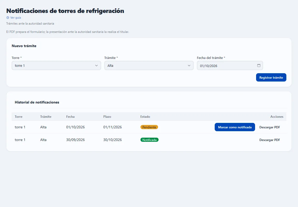This screenshot has height=207, width=298.
Task: Select the 30/09/2026 fecha cell
Action: pyautogui.click(x=76, y=140)
